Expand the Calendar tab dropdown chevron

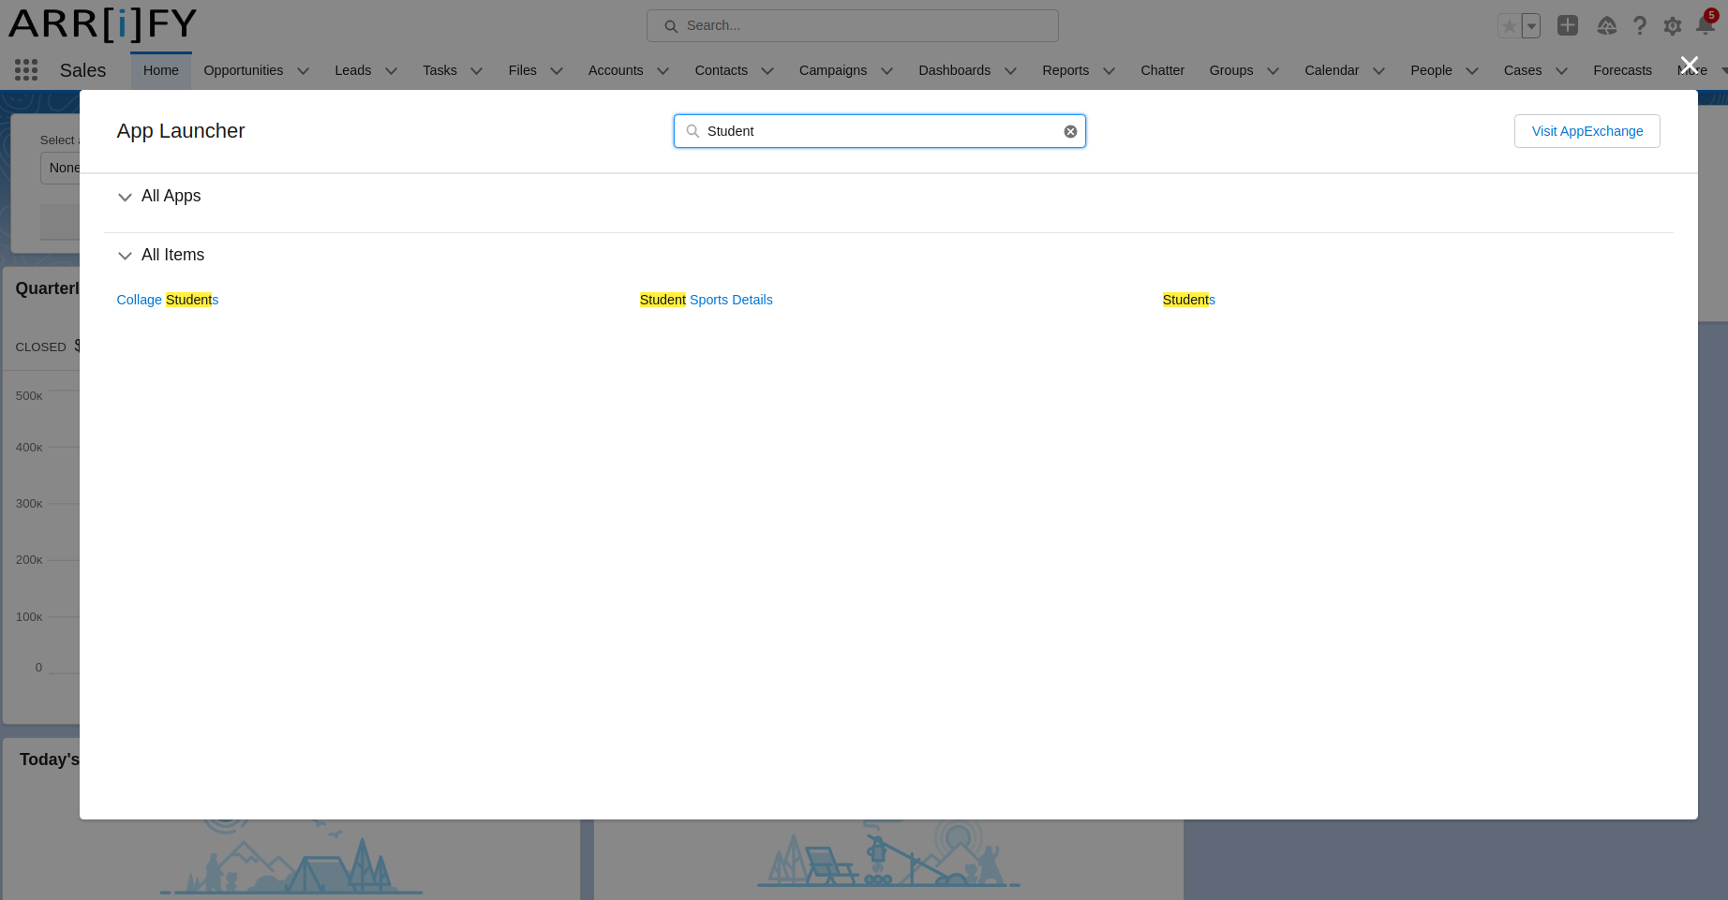[1378, 71]
